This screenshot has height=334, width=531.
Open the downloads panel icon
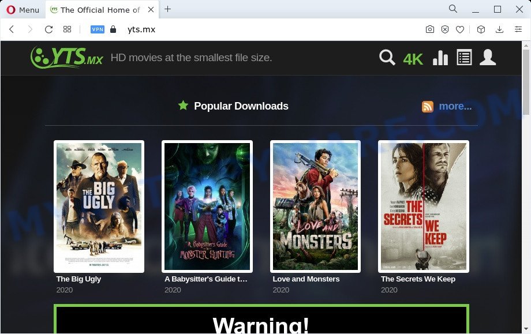[499, 29]
